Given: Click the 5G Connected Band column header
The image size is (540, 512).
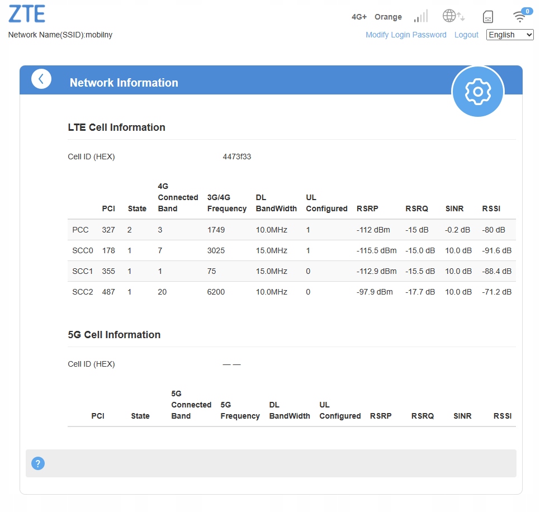Looking at the screenshot, I should 191,405.
